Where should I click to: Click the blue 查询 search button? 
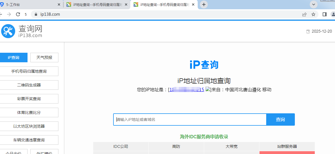(280, 119)
